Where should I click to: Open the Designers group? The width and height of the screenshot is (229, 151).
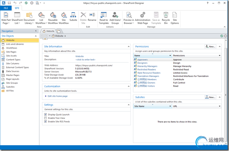pyautogui.click(x=142, y=63)
